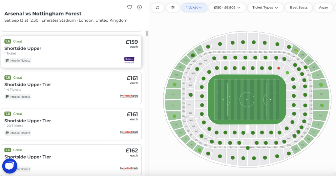Open filter sliders icon button

click(173, 8)
